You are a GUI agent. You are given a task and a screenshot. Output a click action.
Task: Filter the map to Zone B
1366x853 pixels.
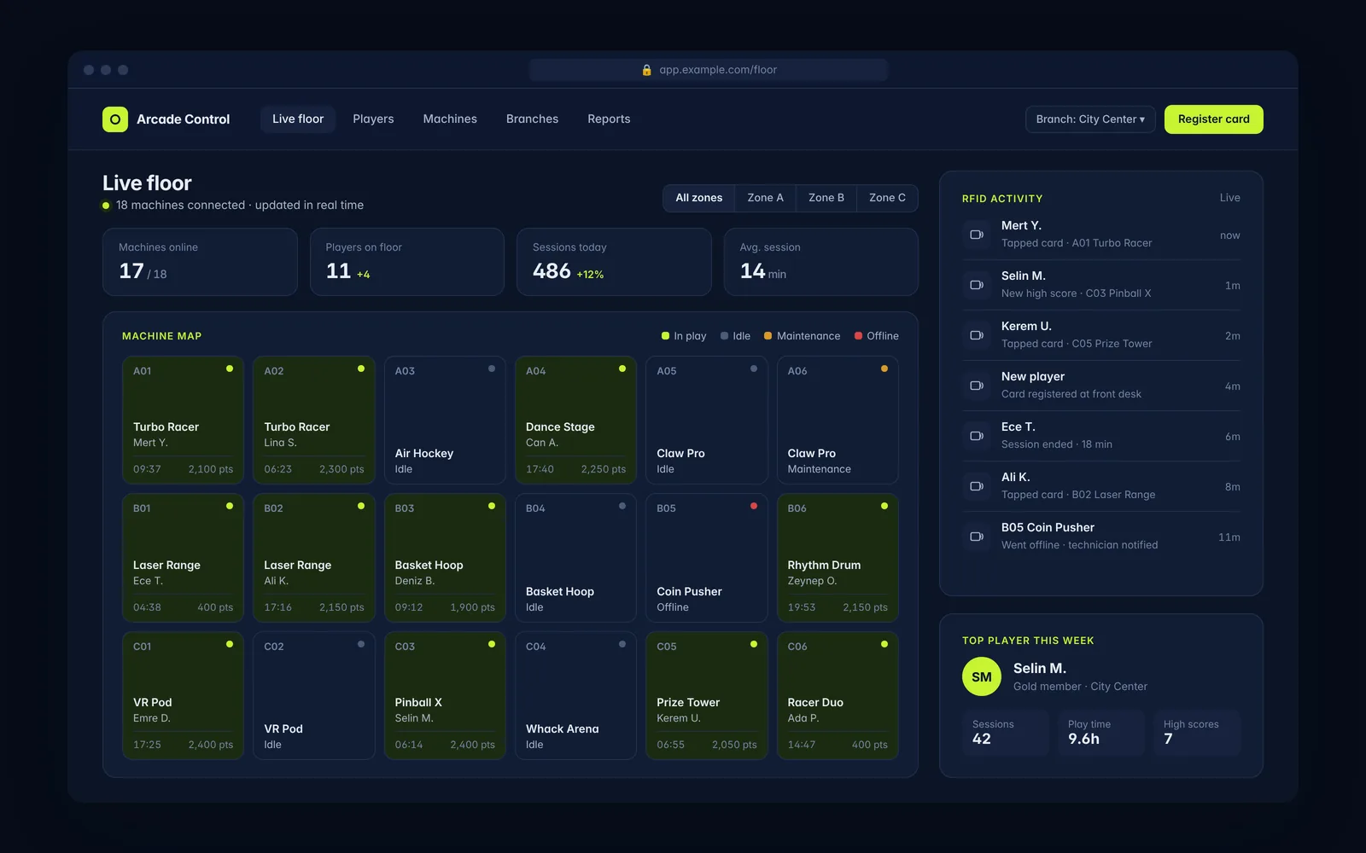point(826,198)
